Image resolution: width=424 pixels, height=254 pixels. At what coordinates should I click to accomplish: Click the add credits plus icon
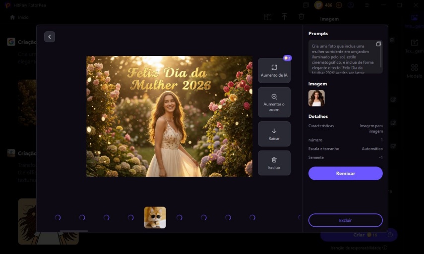pyautogui.click(x=339, y=5)
